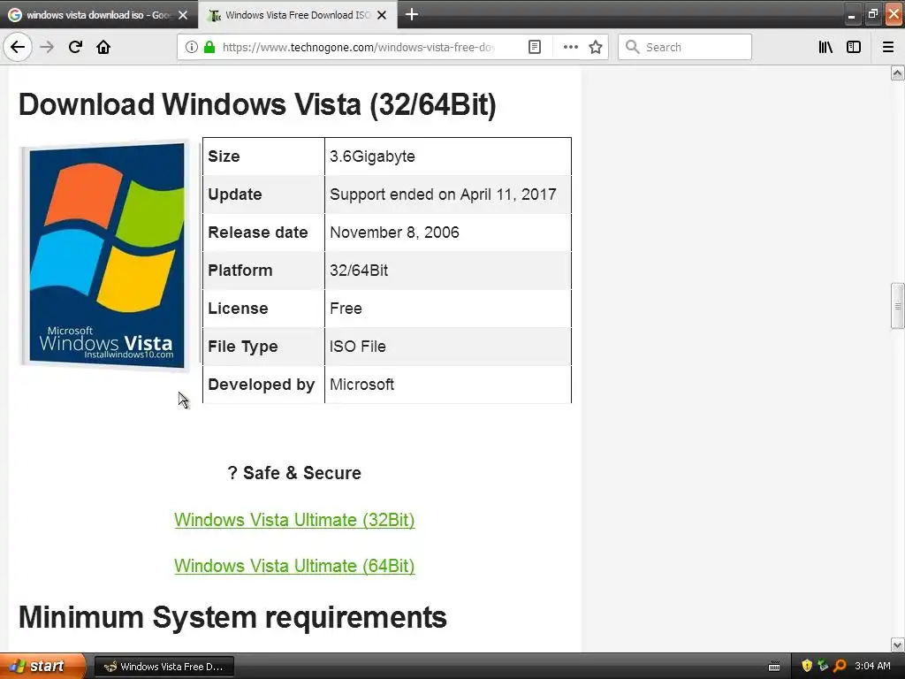Click the 'Download Windows Vista (32/64Bit)' heading
This screenshot has width=905, height=679.
click(x=257, y=104)
